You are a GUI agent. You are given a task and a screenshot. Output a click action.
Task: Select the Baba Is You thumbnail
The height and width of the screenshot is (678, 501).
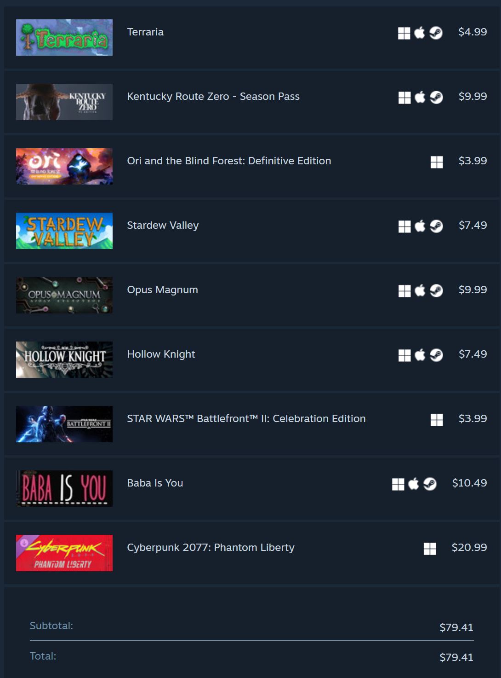64,488
